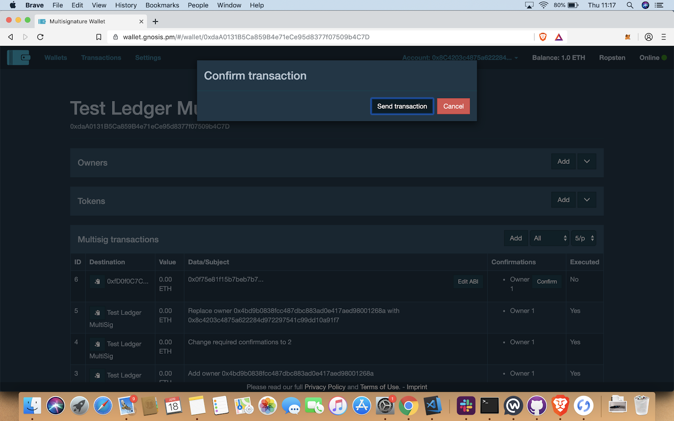Click the bookmark icon in the address bar

point(99,37)
